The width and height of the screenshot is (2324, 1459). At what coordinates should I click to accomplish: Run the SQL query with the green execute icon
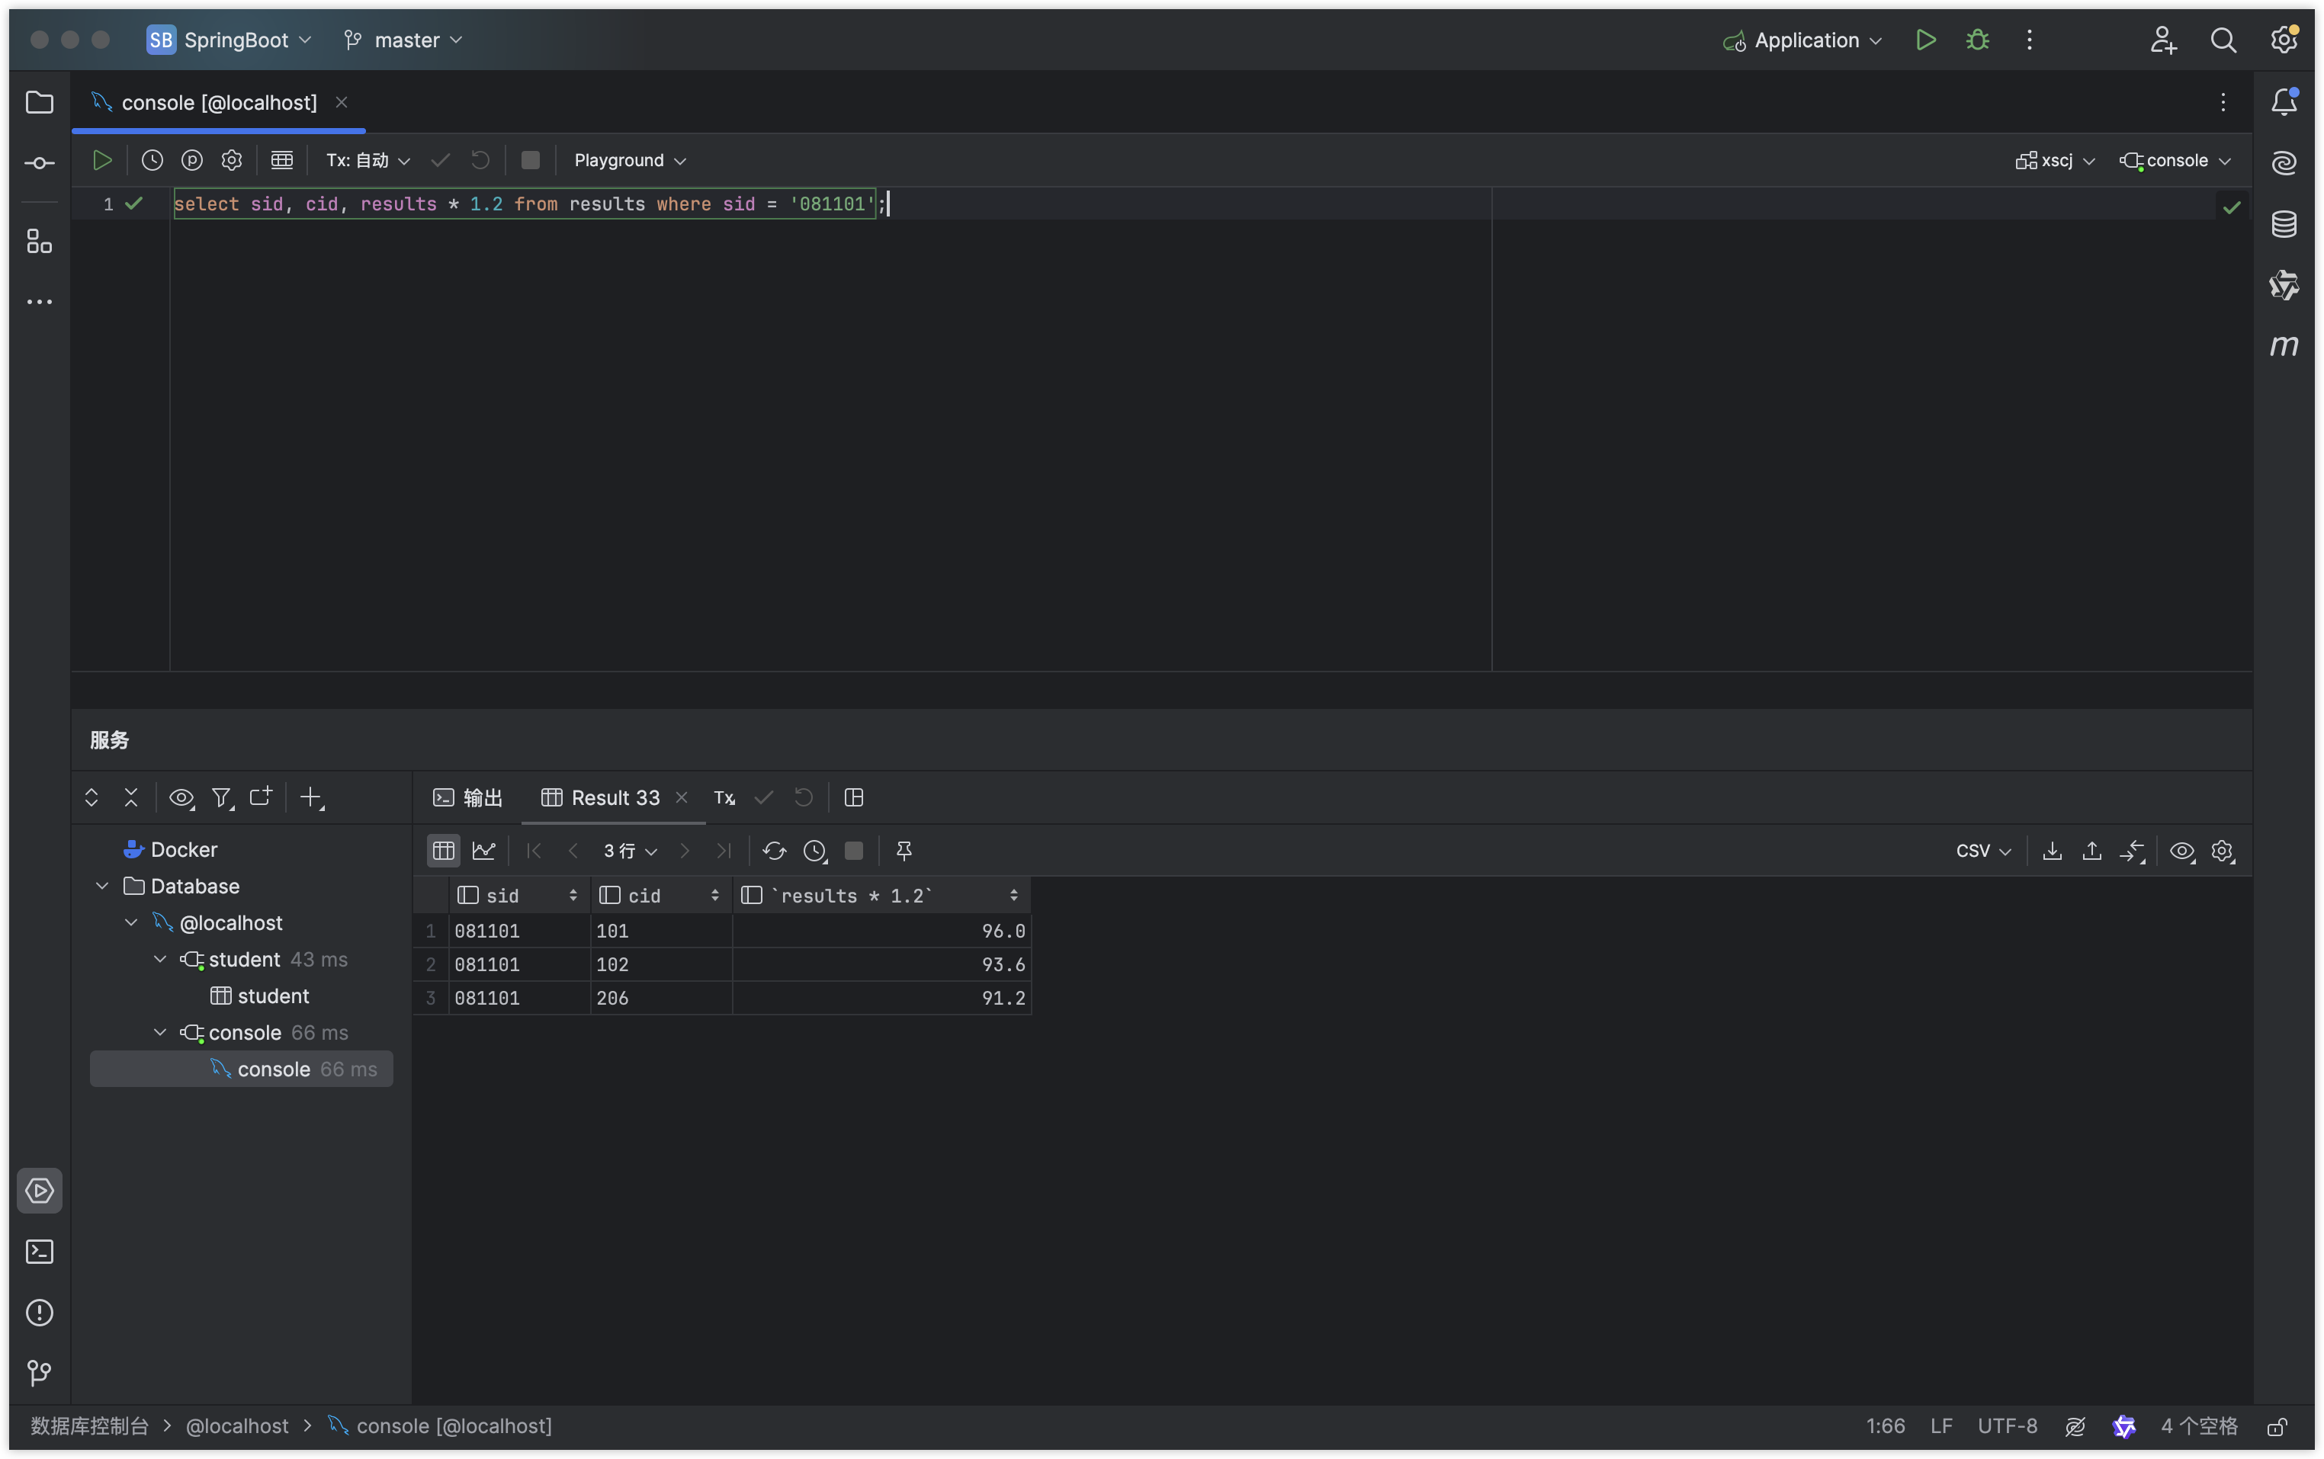pyautogui.click(x=101, y=160)
